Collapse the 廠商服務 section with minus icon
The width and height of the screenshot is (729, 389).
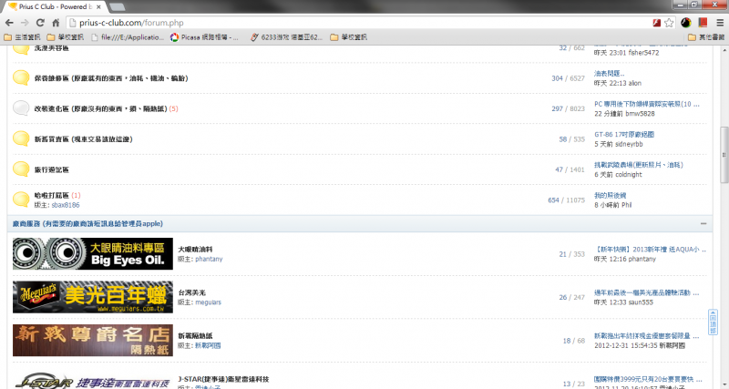tap(703, 223)
